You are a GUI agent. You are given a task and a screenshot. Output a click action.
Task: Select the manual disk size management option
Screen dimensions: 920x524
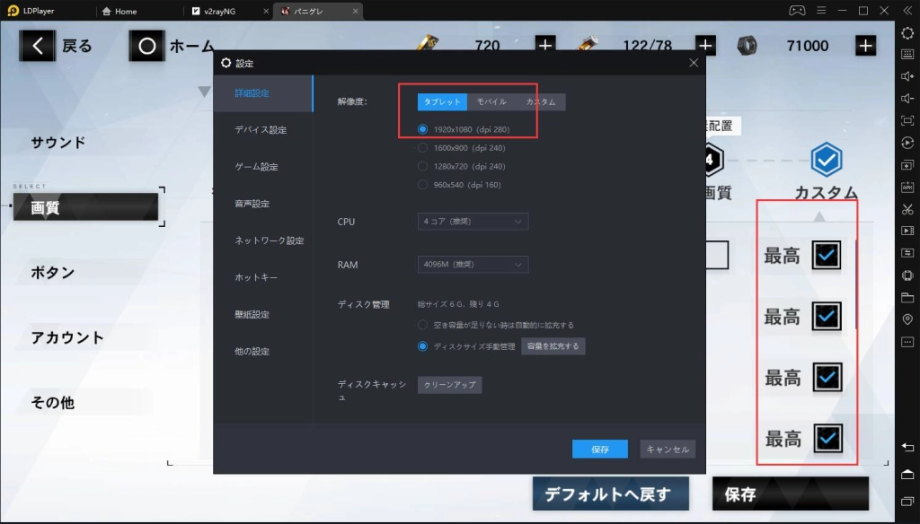[466, 346]
